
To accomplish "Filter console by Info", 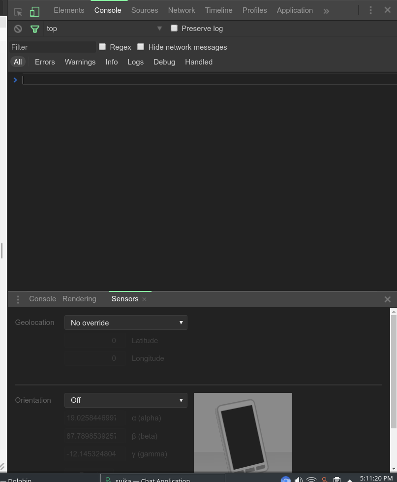I will 112,62.
